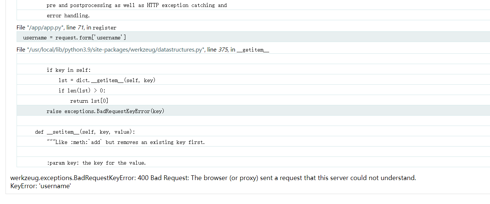Image resolution: width=490 pixels, height=204 pixels.
Task: Click the ":param key: the key for the value." line
Action: pos(96,163)
